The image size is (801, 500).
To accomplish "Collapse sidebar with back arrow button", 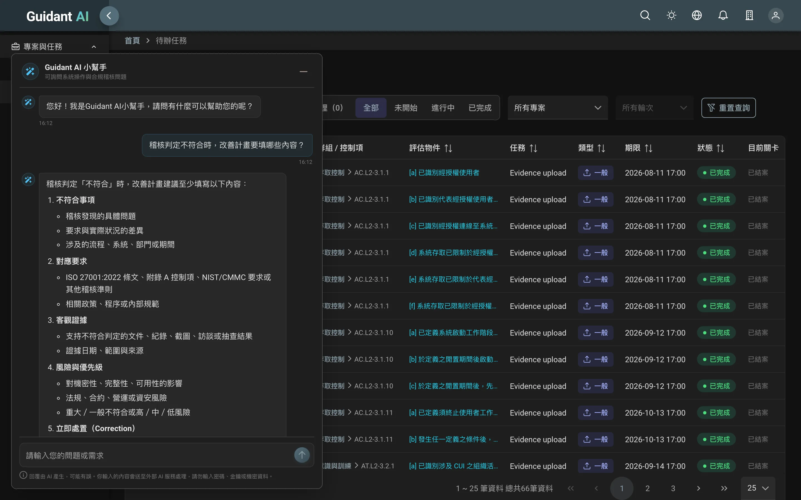I will (x=109, y=16).
